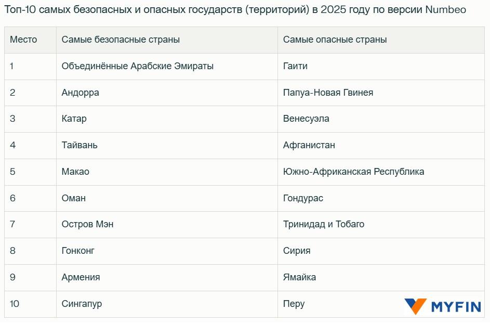Viewport: 490px width, 323px height.
Task: Click 'Самые опасные страны' column header
Action: 335,40
